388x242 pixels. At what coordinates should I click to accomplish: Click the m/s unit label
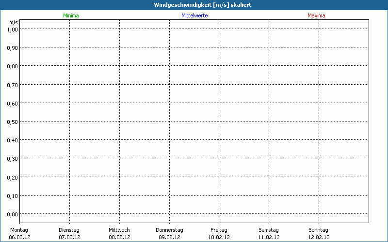[14, 22]
